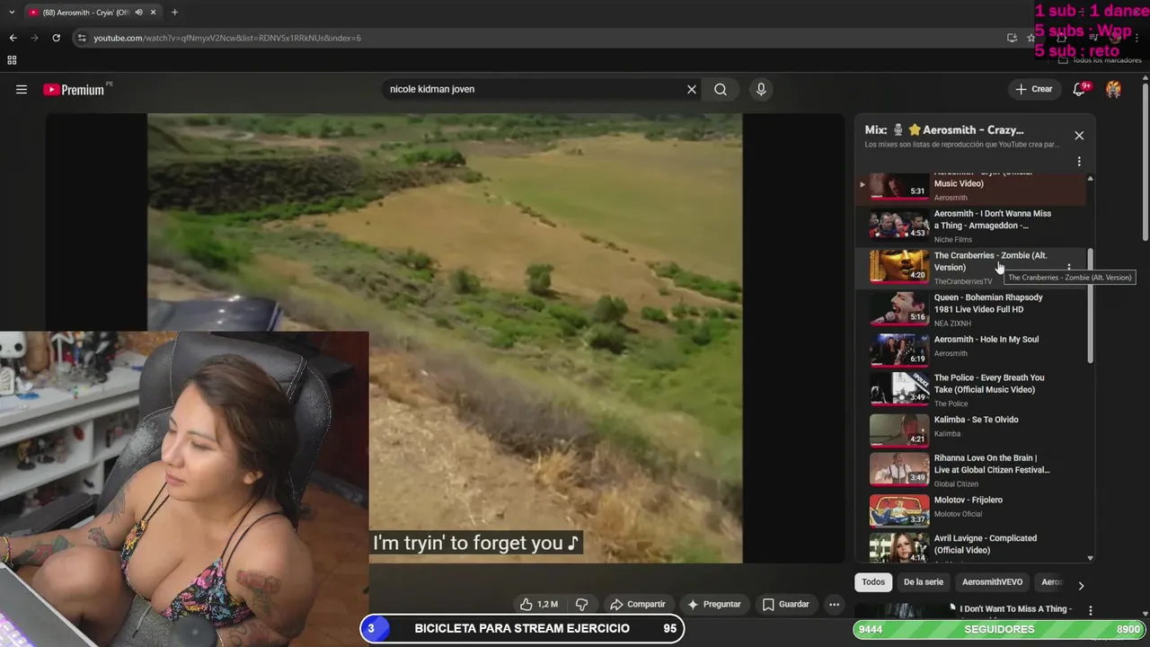Open the 'Niche Films' channel text

(952, 240)
